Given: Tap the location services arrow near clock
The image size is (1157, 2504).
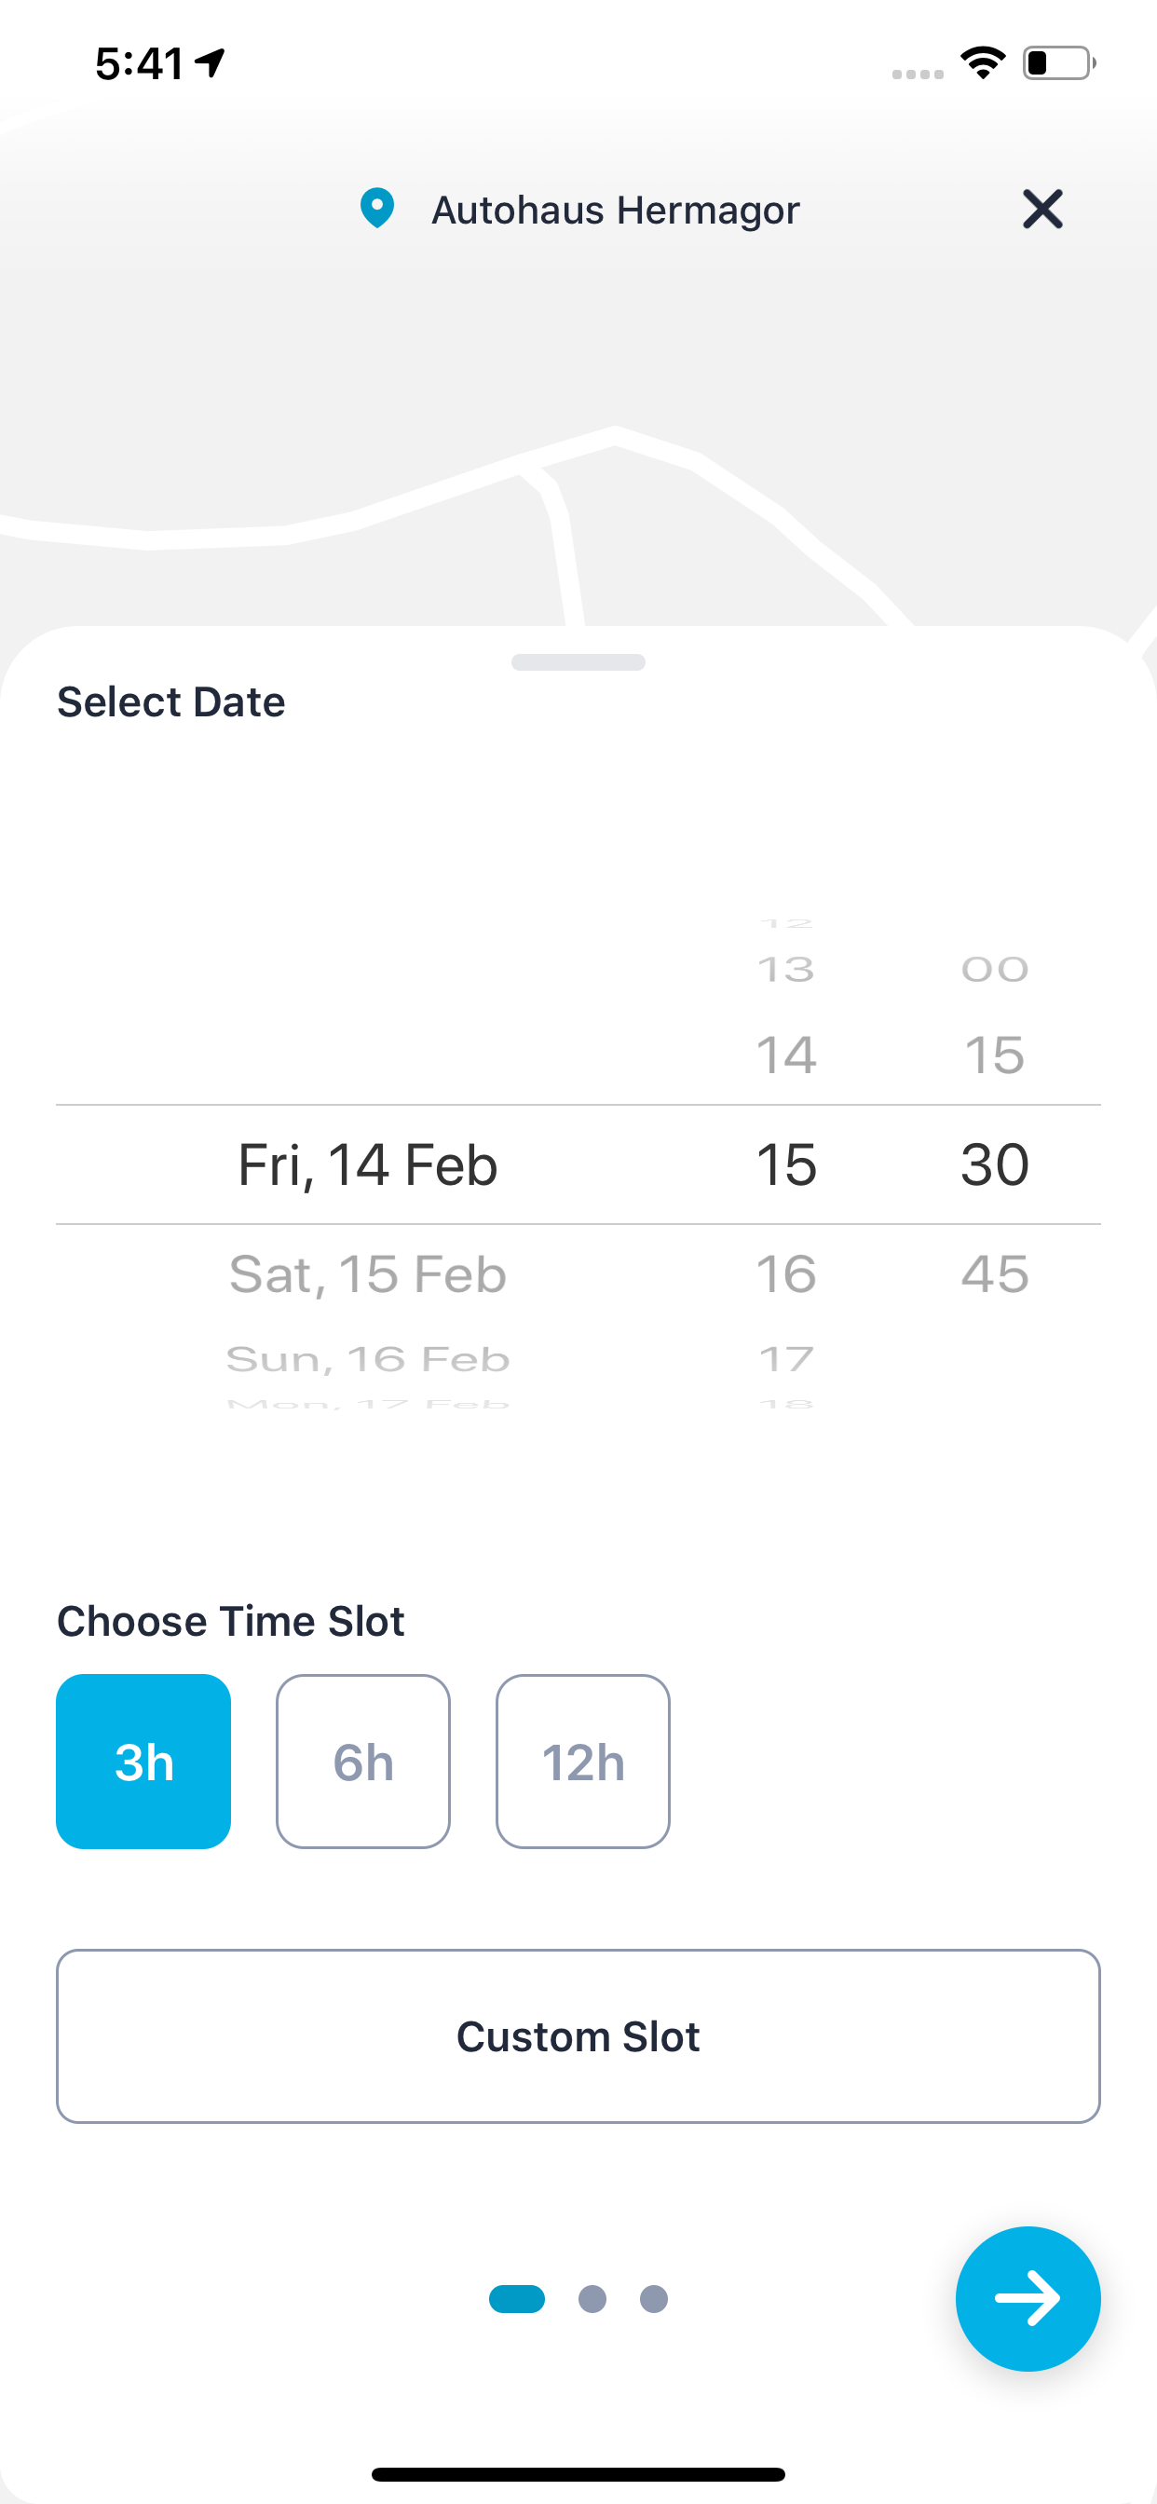Looking at the screenshot, I should (x=210, y=63).
